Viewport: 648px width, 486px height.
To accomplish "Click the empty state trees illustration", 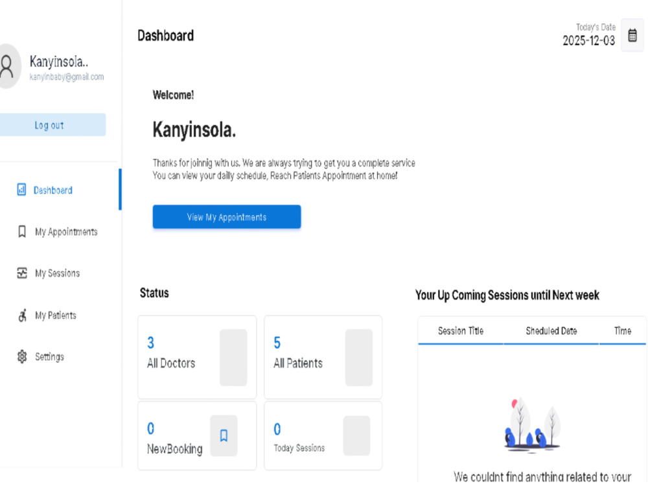I will tap(532, 424).
